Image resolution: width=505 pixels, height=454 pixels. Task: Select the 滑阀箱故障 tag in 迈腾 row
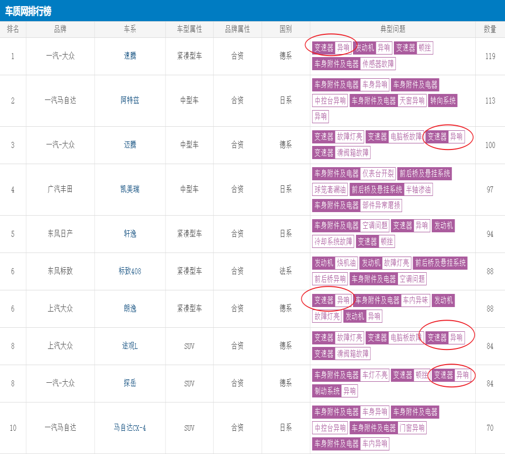[352, 153]
